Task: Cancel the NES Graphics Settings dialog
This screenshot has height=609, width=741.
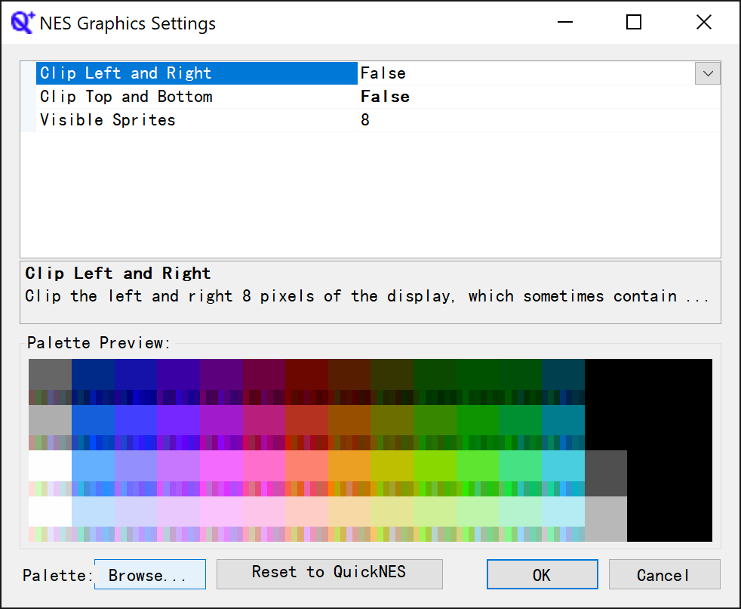Action: click(665, 574)
